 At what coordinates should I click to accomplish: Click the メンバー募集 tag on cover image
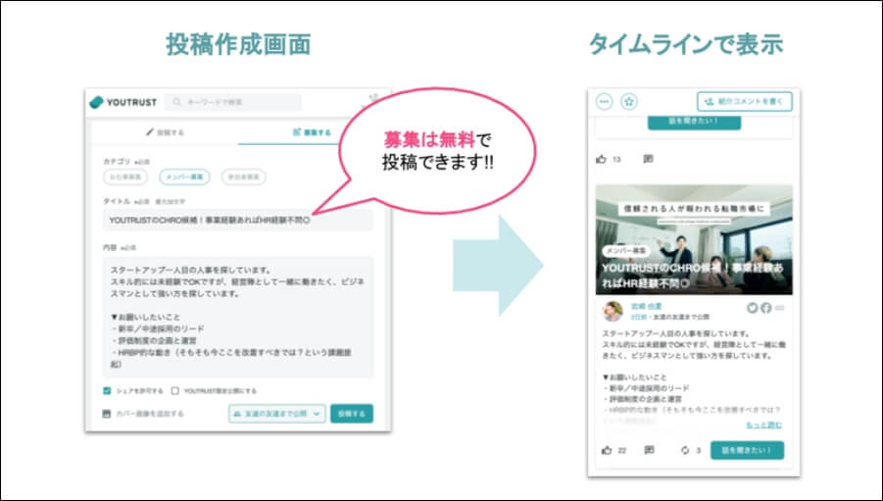coord(625,250)
